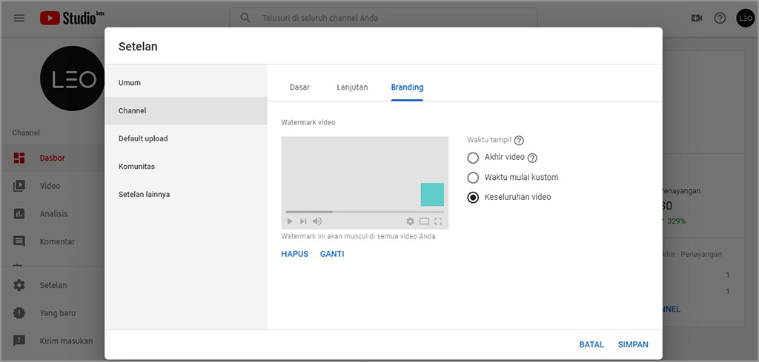
Task: Click SIMPAN to save settings
Action: pyautogui.click(x=633, y=344)
